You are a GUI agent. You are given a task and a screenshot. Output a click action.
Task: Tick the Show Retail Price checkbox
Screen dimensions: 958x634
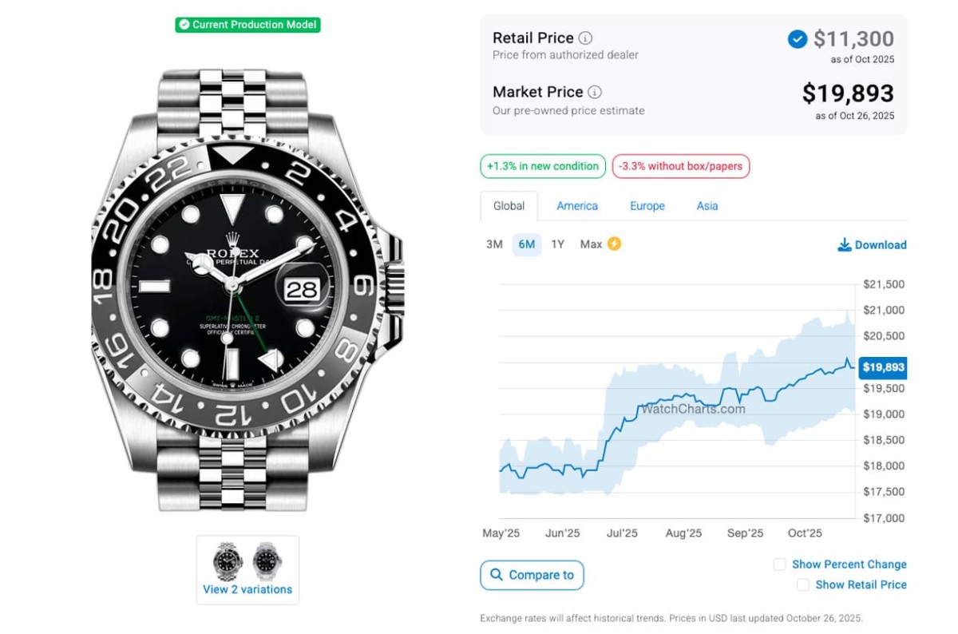pyautogui.click(x=803, y=585)
